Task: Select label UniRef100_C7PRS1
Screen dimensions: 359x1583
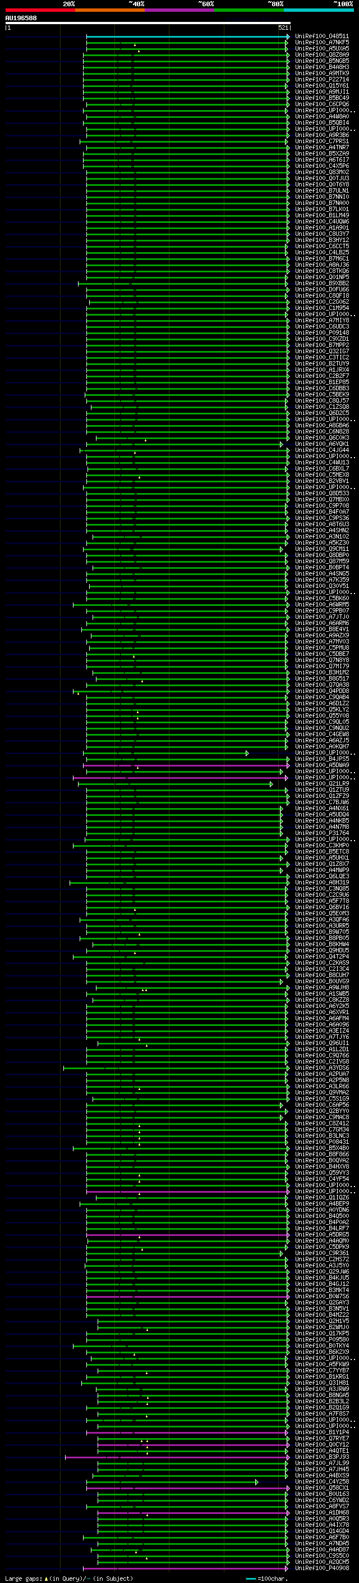Action: 322,142
